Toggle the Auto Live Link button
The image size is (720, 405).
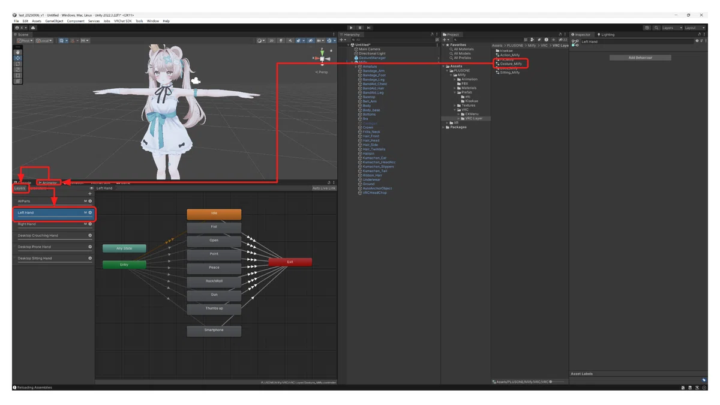pyautogui.click(x=324, y=188)
